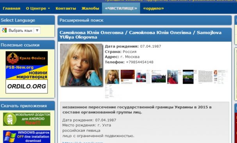Open the green field thumbnail
This screenshot has width=237, height=143.
click(x=190, y=77)
